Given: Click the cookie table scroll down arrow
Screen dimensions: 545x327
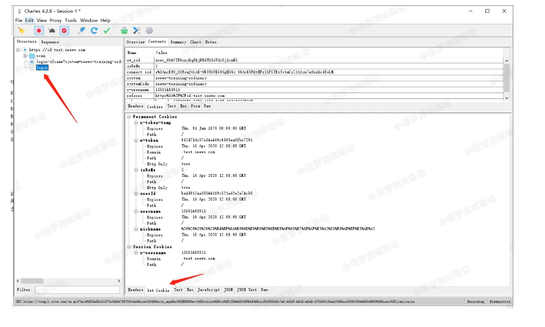Looking at the screenshot, I should (507, 98).
